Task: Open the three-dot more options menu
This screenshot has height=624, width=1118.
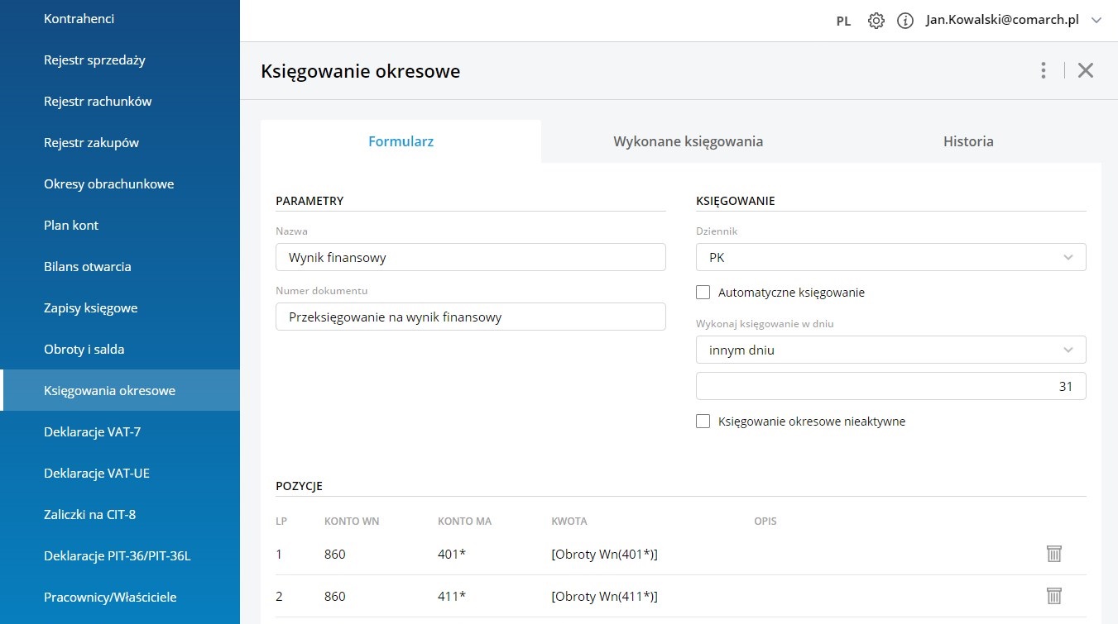Action: point(1044,70)
